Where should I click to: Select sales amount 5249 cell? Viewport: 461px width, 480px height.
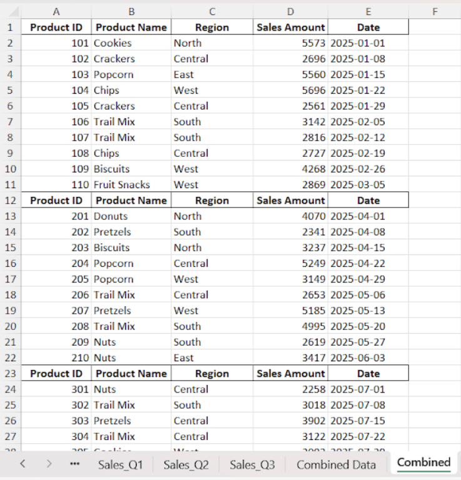pyautogui.click(x=290, y=263)
